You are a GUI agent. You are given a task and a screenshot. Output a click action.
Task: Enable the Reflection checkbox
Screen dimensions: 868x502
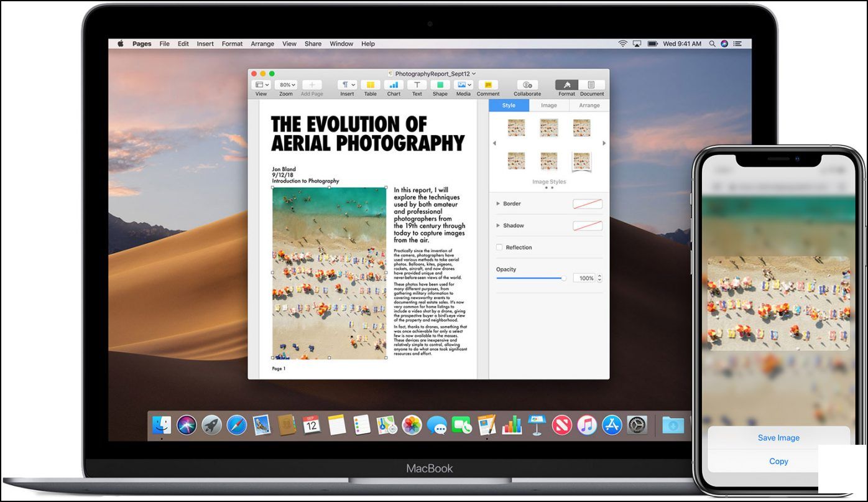coord(499,248)
